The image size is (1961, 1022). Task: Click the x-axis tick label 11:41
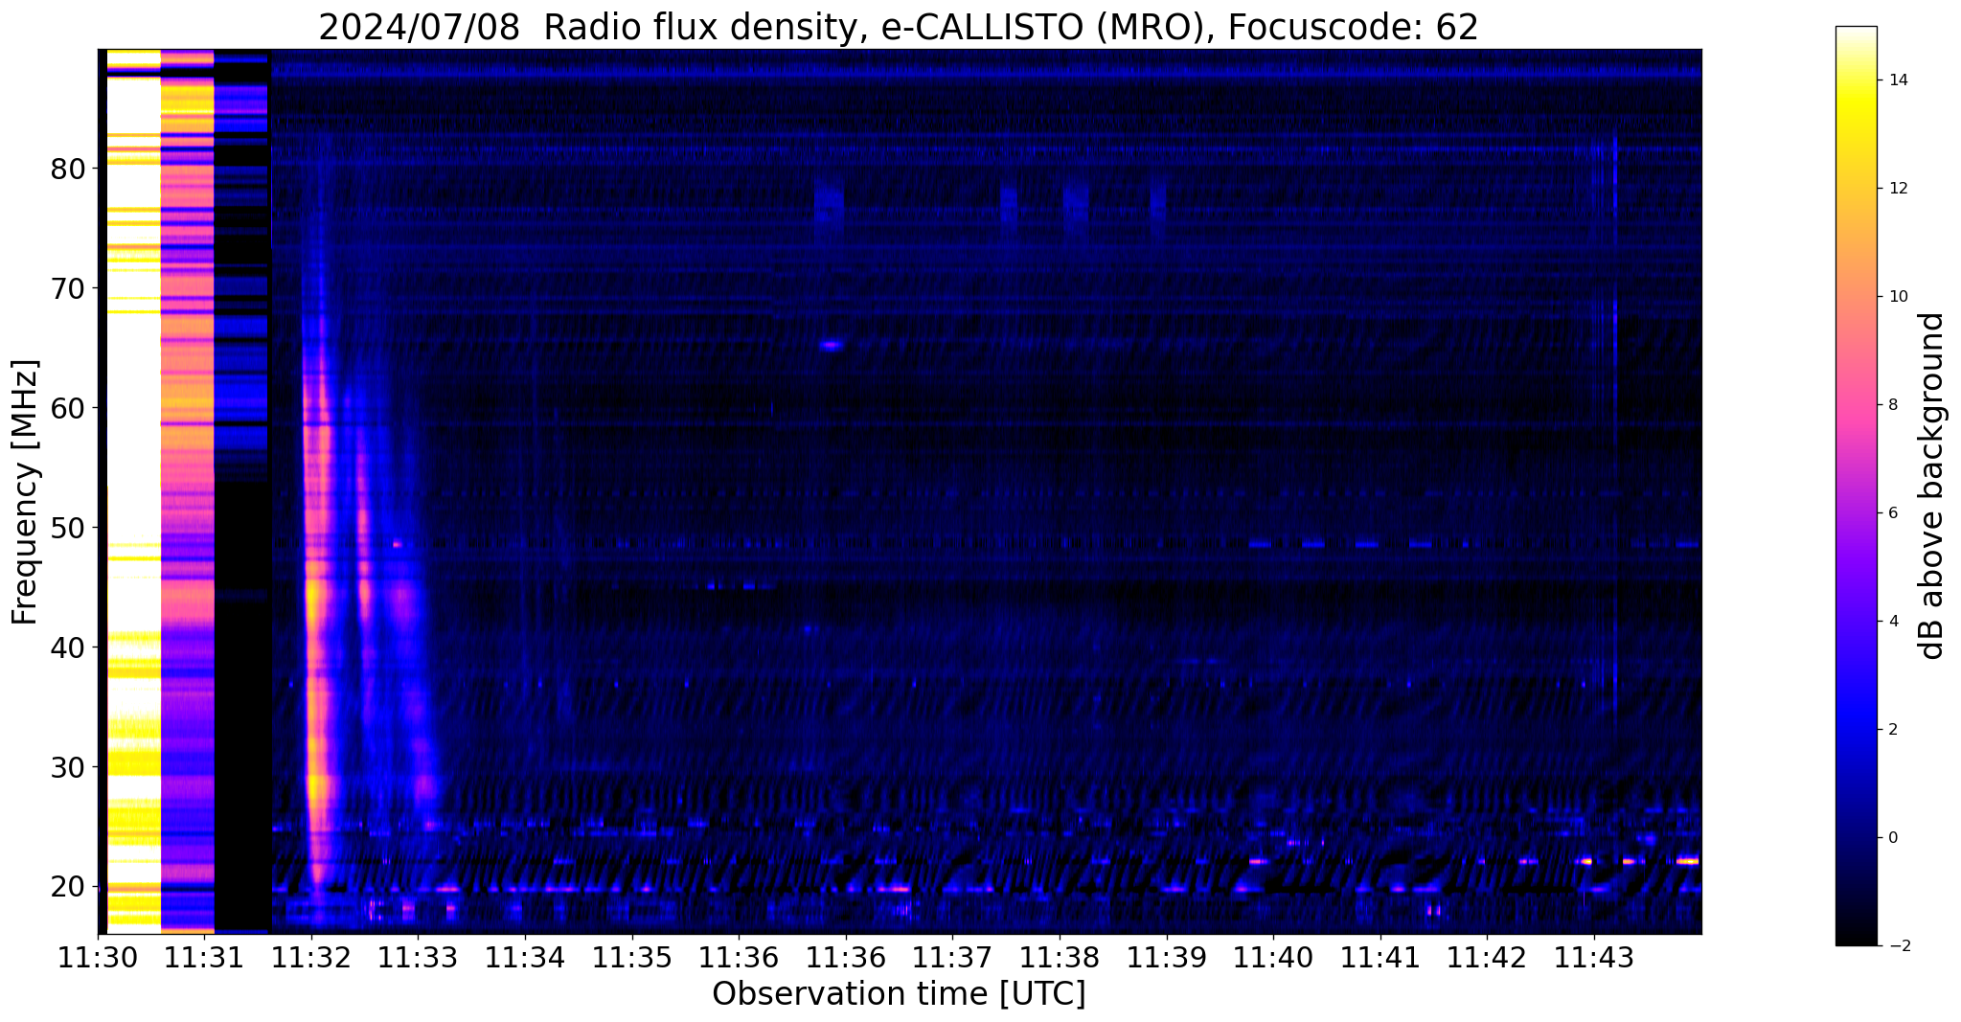tap(1380, 957)
